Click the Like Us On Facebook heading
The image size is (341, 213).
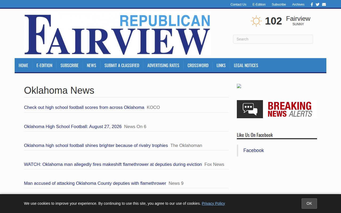pos(255,135)
